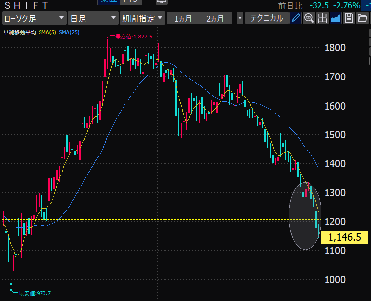This screenshot has width=371, height=301.
Task: Toggle the blue area chart icon
Action: click(335, 19)
